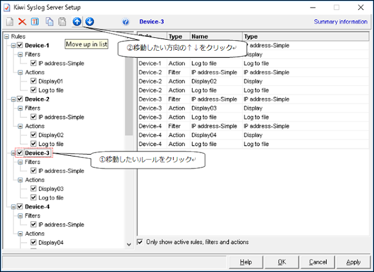Collapse Filters under Device-4
Screen dimensions: 374x272
tap(20, 216)
